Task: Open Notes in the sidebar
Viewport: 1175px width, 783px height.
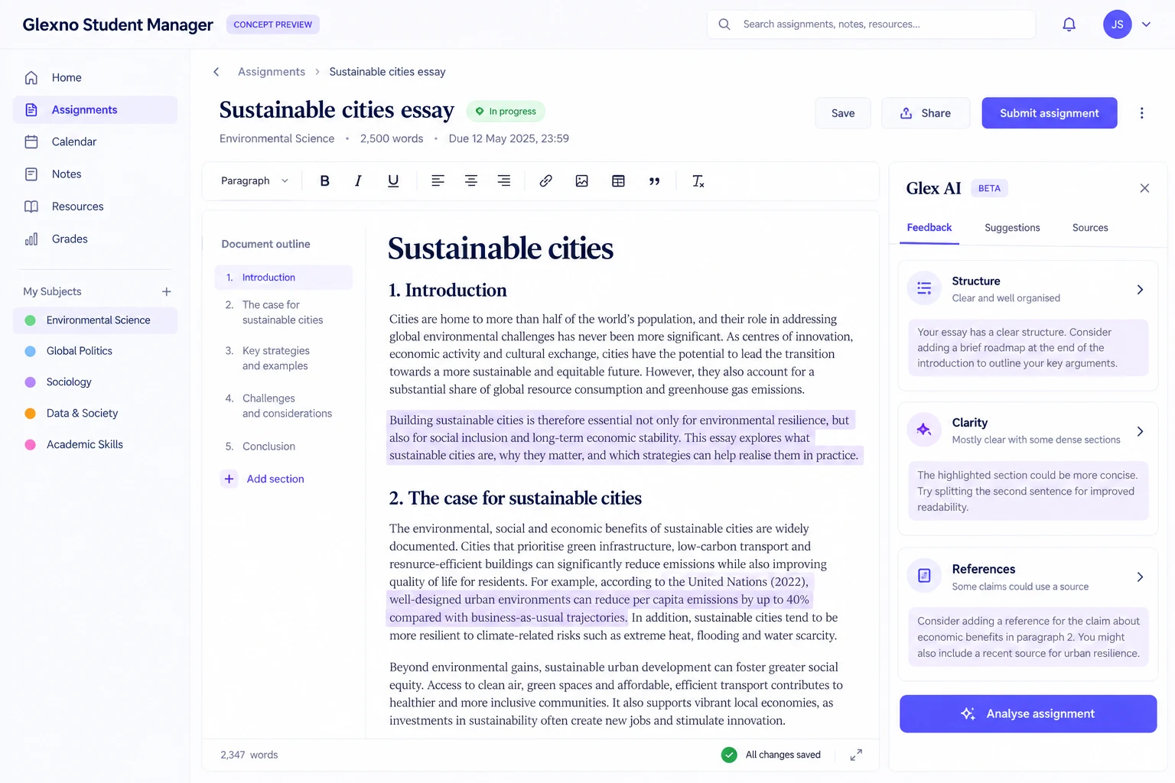Action: [x=95, y=174]
